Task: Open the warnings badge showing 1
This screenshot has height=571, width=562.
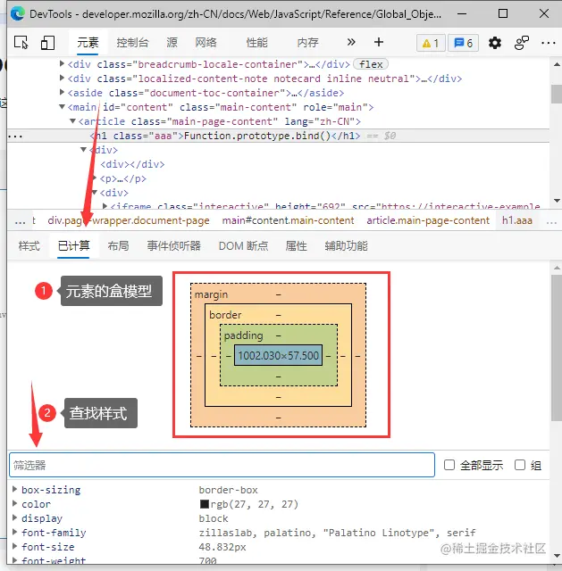Action: point(431,44)
